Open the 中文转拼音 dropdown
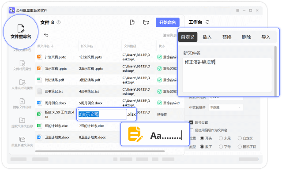Viewport: 282px width, 170px height. [x=226, y=107]
